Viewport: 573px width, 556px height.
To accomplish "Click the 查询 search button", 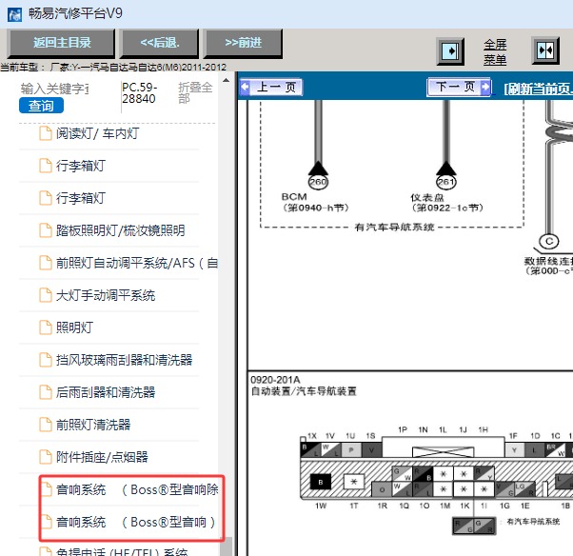I will tap(41, 106).
